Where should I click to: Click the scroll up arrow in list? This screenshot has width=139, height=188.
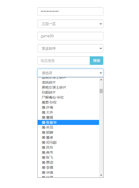pyautogui.click(x=101, y=80)
